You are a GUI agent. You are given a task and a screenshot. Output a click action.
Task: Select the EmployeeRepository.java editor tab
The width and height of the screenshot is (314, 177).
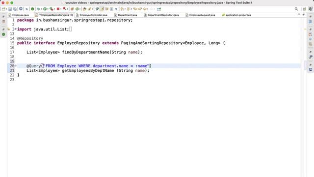tap(54, 15)
